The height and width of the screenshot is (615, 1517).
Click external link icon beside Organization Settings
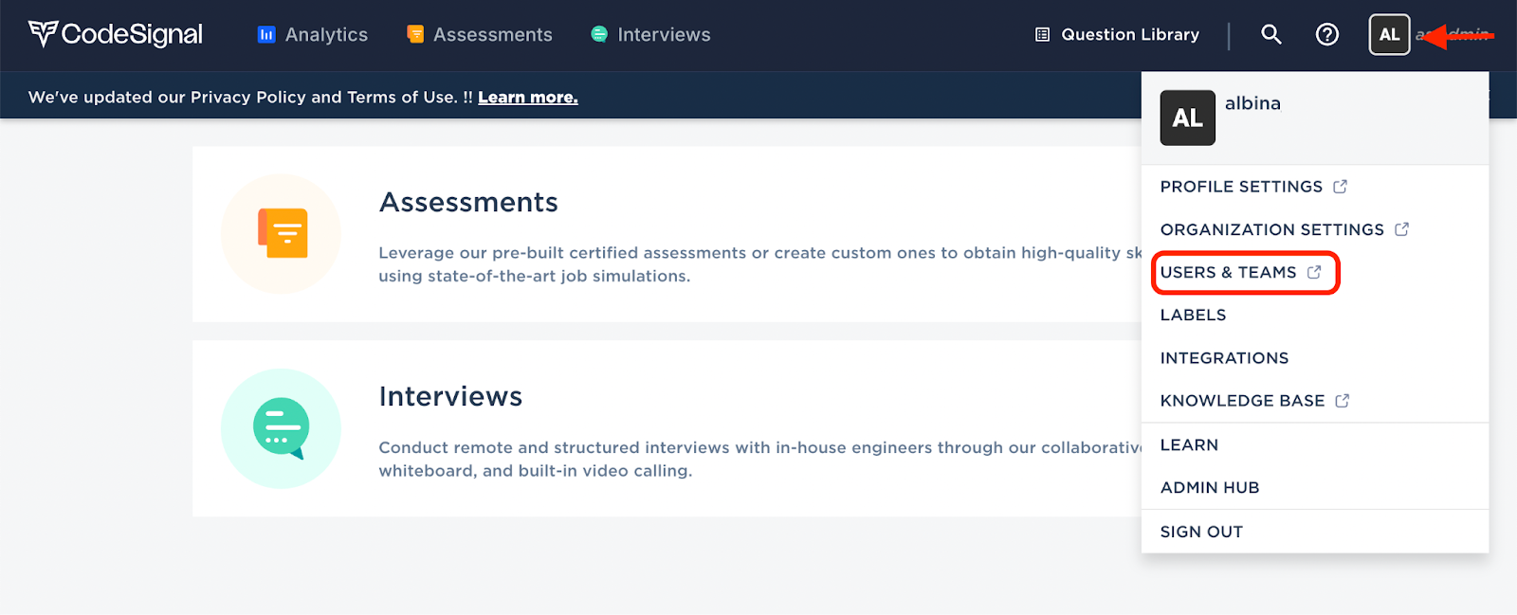click(x=1401, y=229)
